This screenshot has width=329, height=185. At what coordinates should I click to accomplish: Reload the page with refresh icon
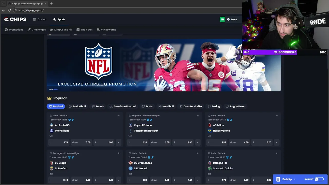(x=10, y=10)
